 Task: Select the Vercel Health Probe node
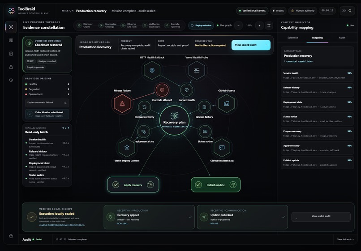click(x=197, y=70)
